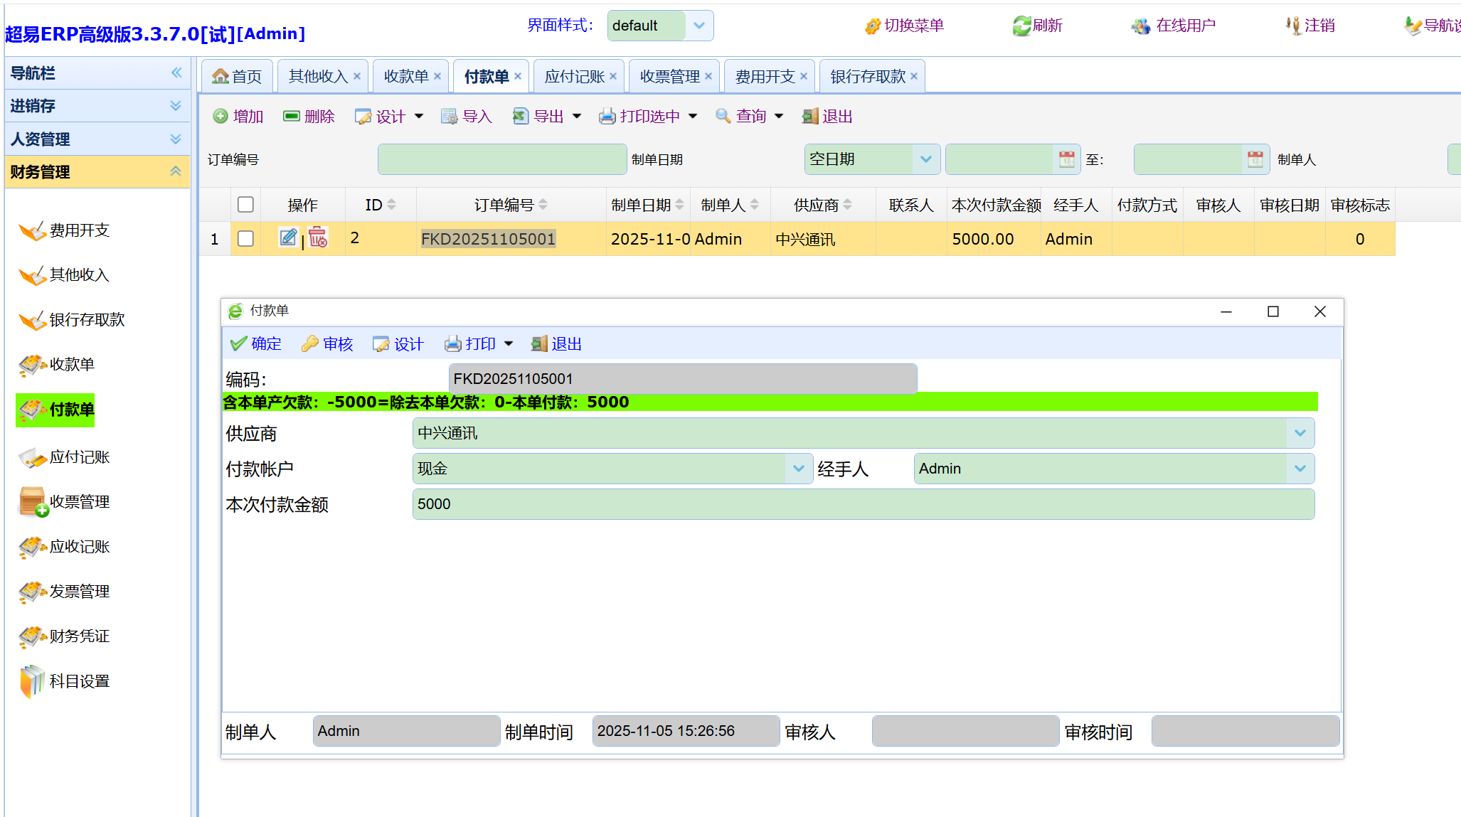The width and height of the screenshot is (1461, 817).
Task: Switch to the 应付记账 tab
Action: (574, 76)
